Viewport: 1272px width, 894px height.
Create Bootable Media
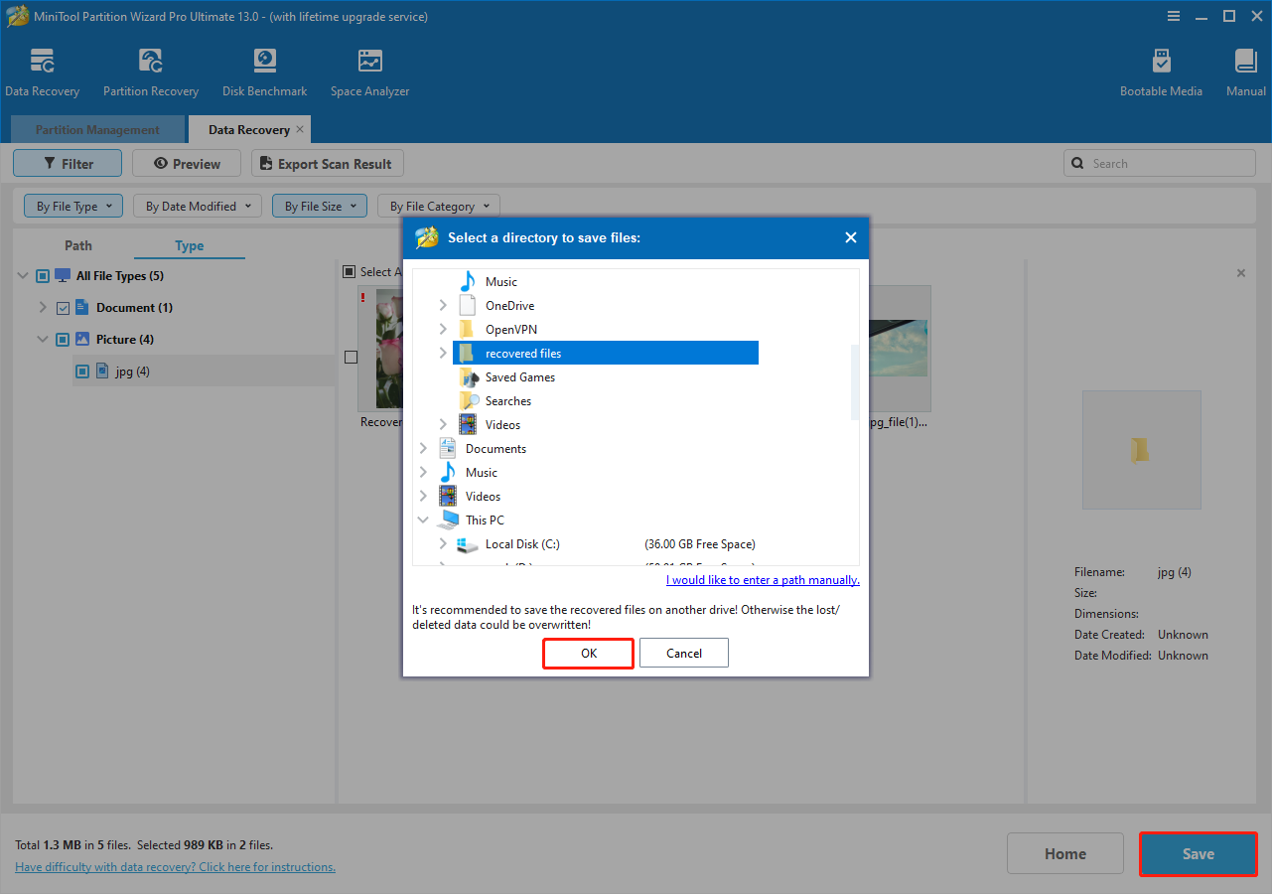(1161, 70)
